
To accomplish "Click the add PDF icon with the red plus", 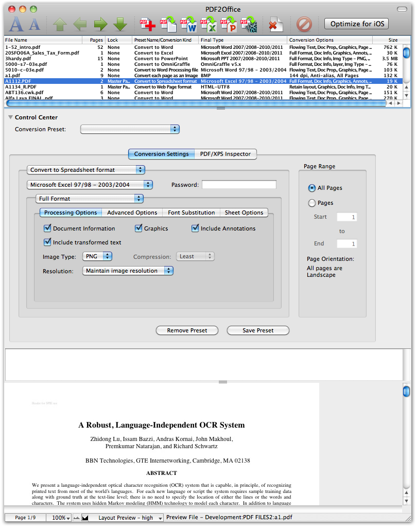I will pyautogui.click(x=147, y=24).
